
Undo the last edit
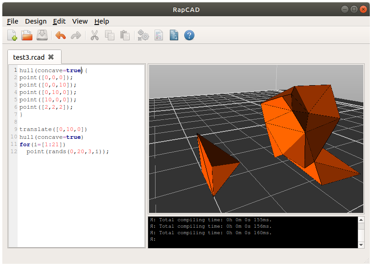60,35
